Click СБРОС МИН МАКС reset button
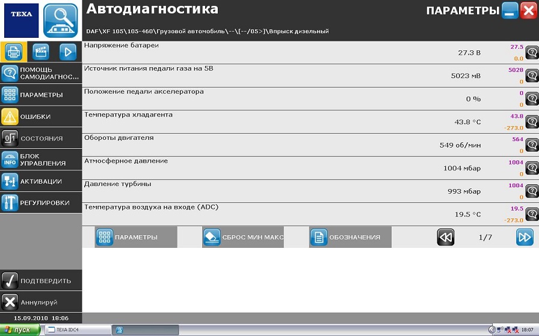This screenshot has width=539, height=336. coord(243,238)
